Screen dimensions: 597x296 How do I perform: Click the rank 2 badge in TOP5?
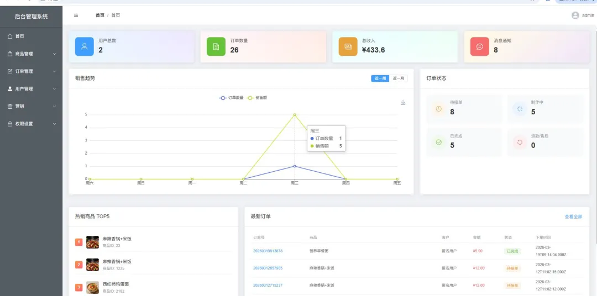click(x=79, y=265)
